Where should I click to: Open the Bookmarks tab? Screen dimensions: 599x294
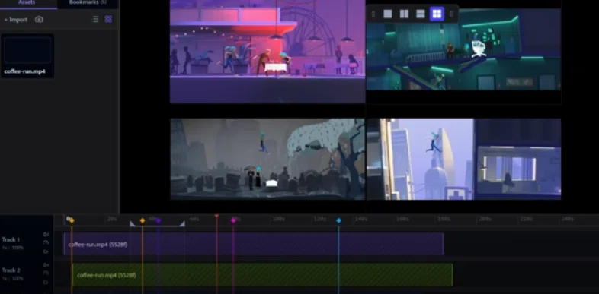click(x=88, y=3)
